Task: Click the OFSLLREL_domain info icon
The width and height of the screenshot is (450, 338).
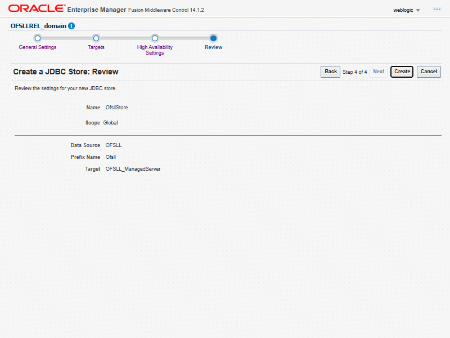Action: [71, 26]
